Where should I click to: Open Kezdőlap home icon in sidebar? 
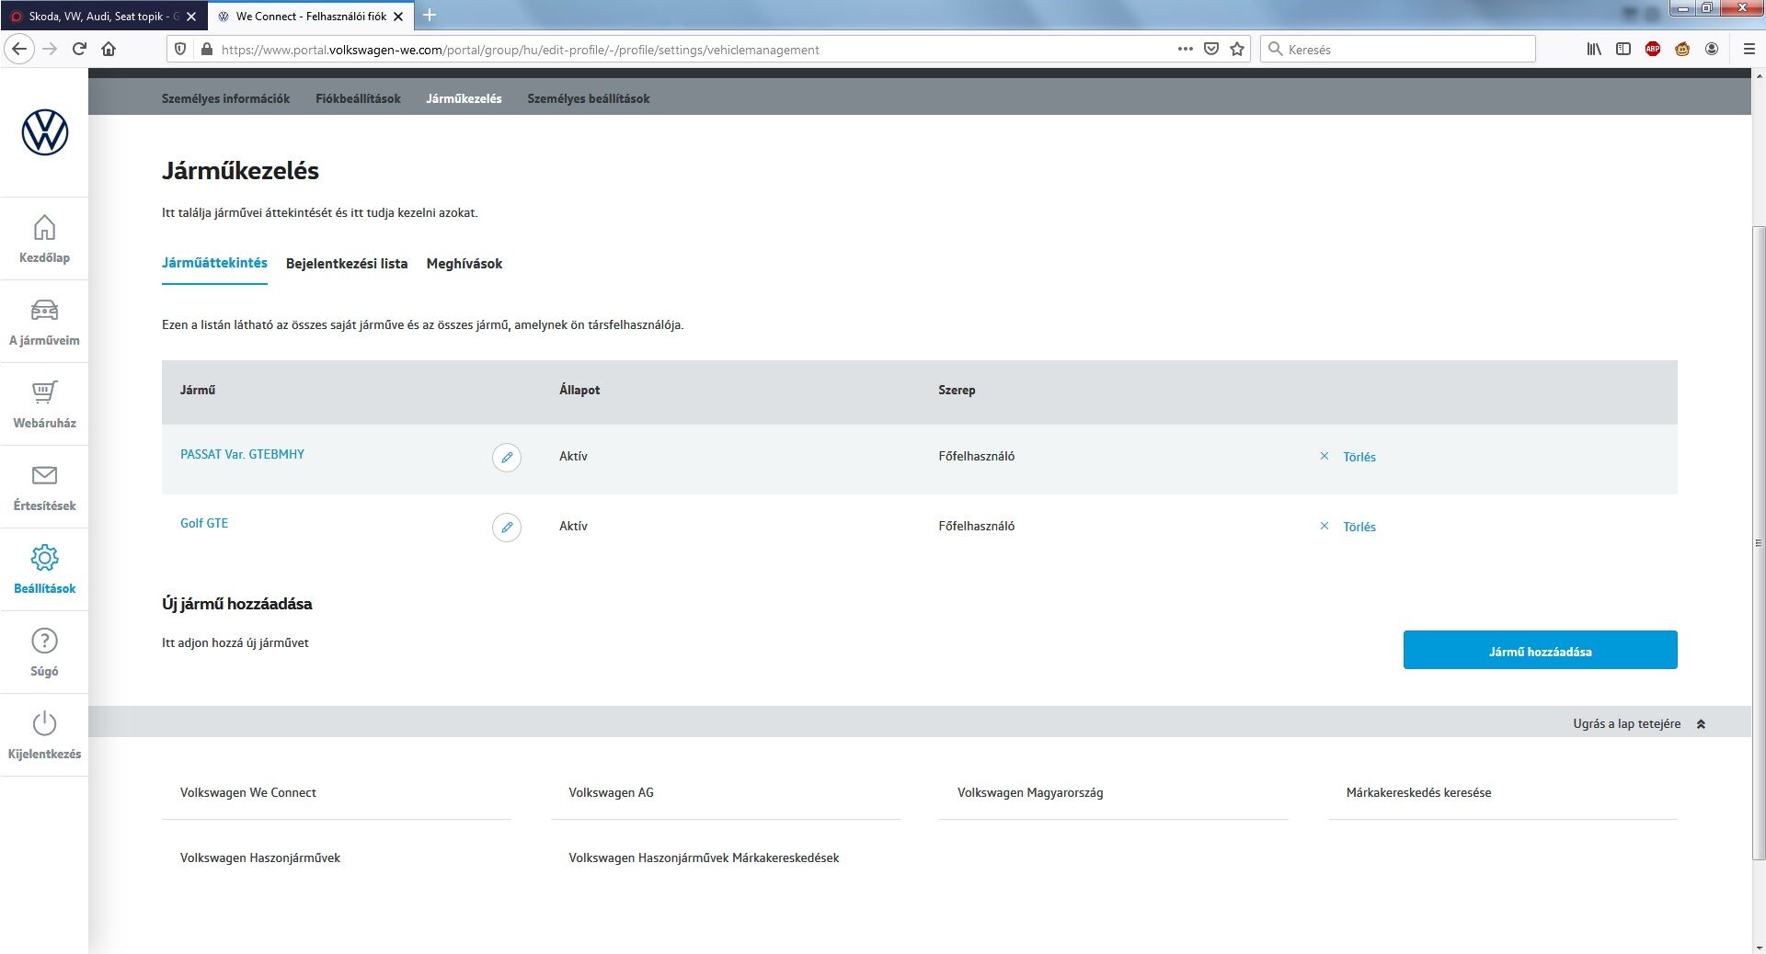tap(44, 227)
